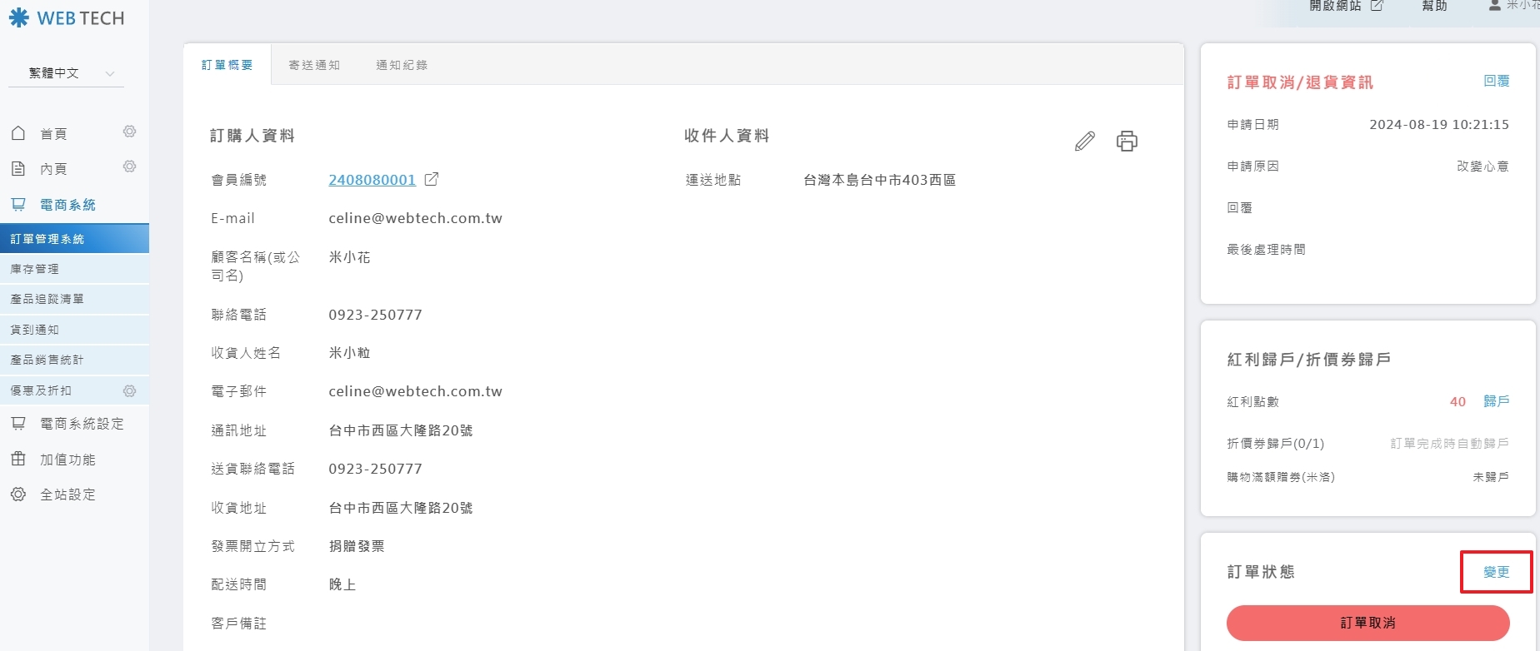Screen dimensions: 1540x651
Task: Click 歸戶 next to bonus points
Action: click(x=1496, y=401)
